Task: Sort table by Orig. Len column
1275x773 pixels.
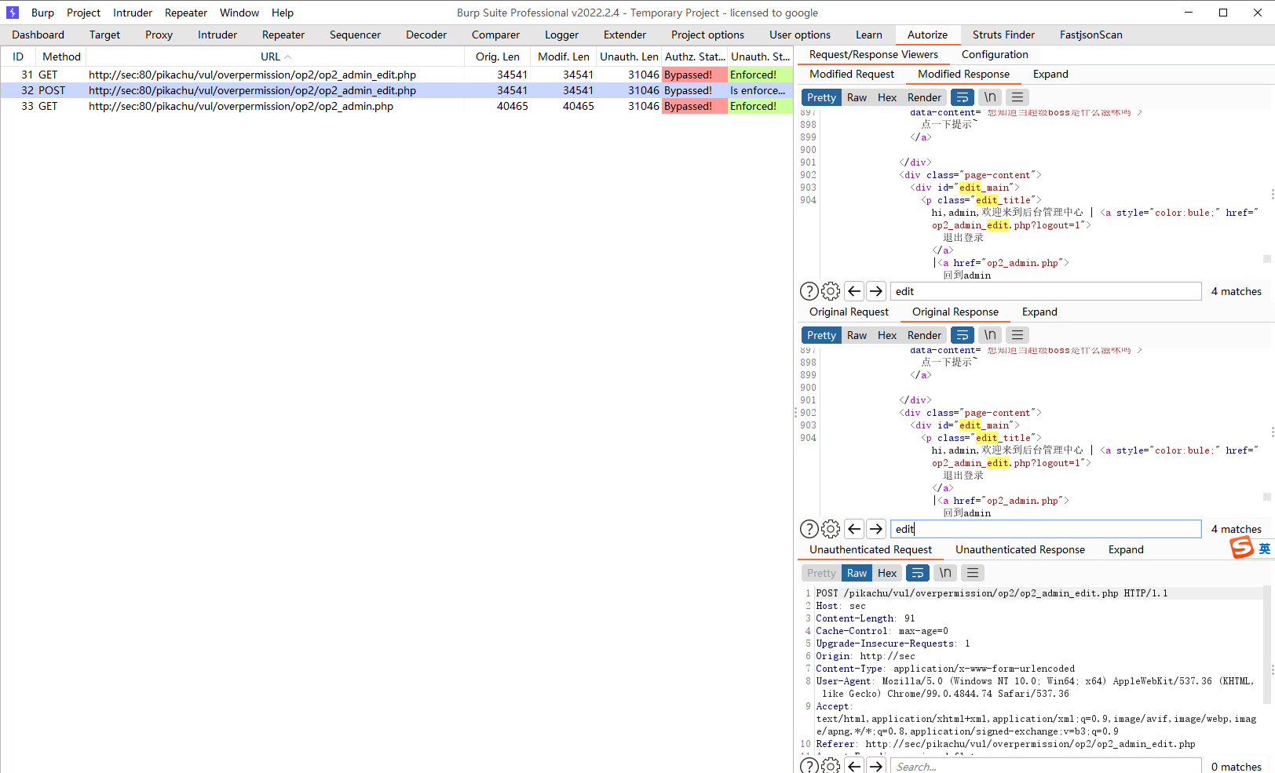Action: pos(498,57)
